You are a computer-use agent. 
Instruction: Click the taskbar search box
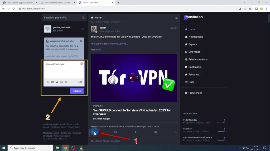(30, 148)
